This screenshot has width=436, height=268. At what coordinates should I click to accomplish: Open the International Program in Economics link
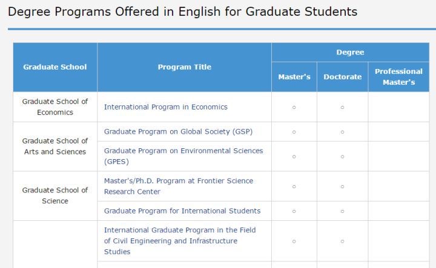point(165,107)
